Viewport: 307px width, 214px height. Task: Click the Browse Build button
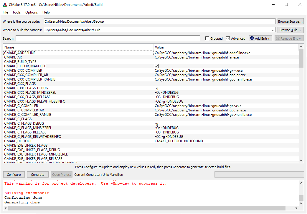pos(291,30)
